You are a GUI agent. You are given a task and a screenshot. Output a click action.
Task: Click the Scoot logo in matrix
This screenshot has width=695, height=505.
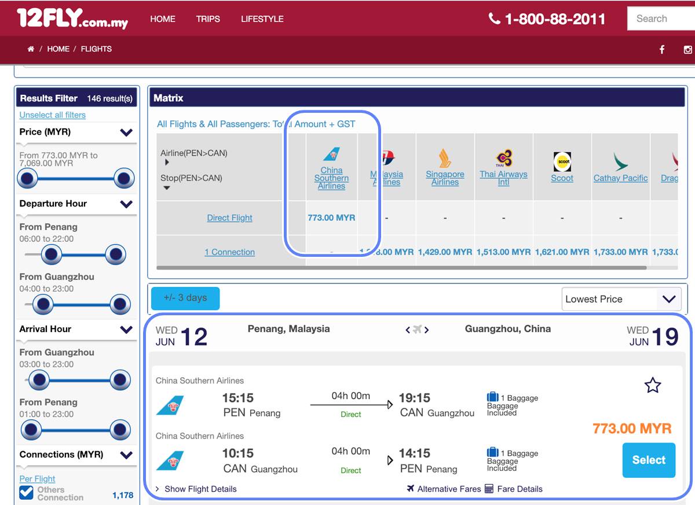click(x=562, y=162)
